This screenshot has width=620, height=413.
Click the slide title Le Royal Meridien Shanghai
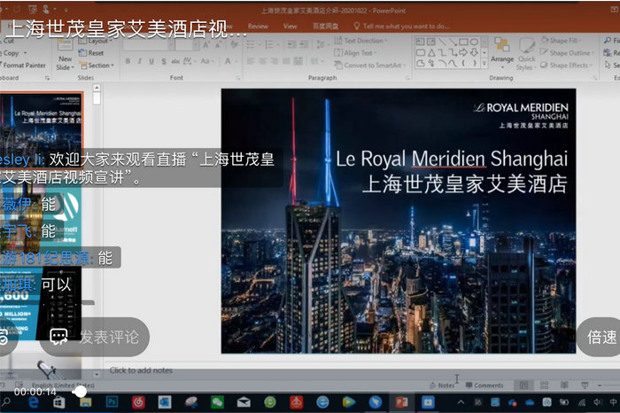point(452,159)
